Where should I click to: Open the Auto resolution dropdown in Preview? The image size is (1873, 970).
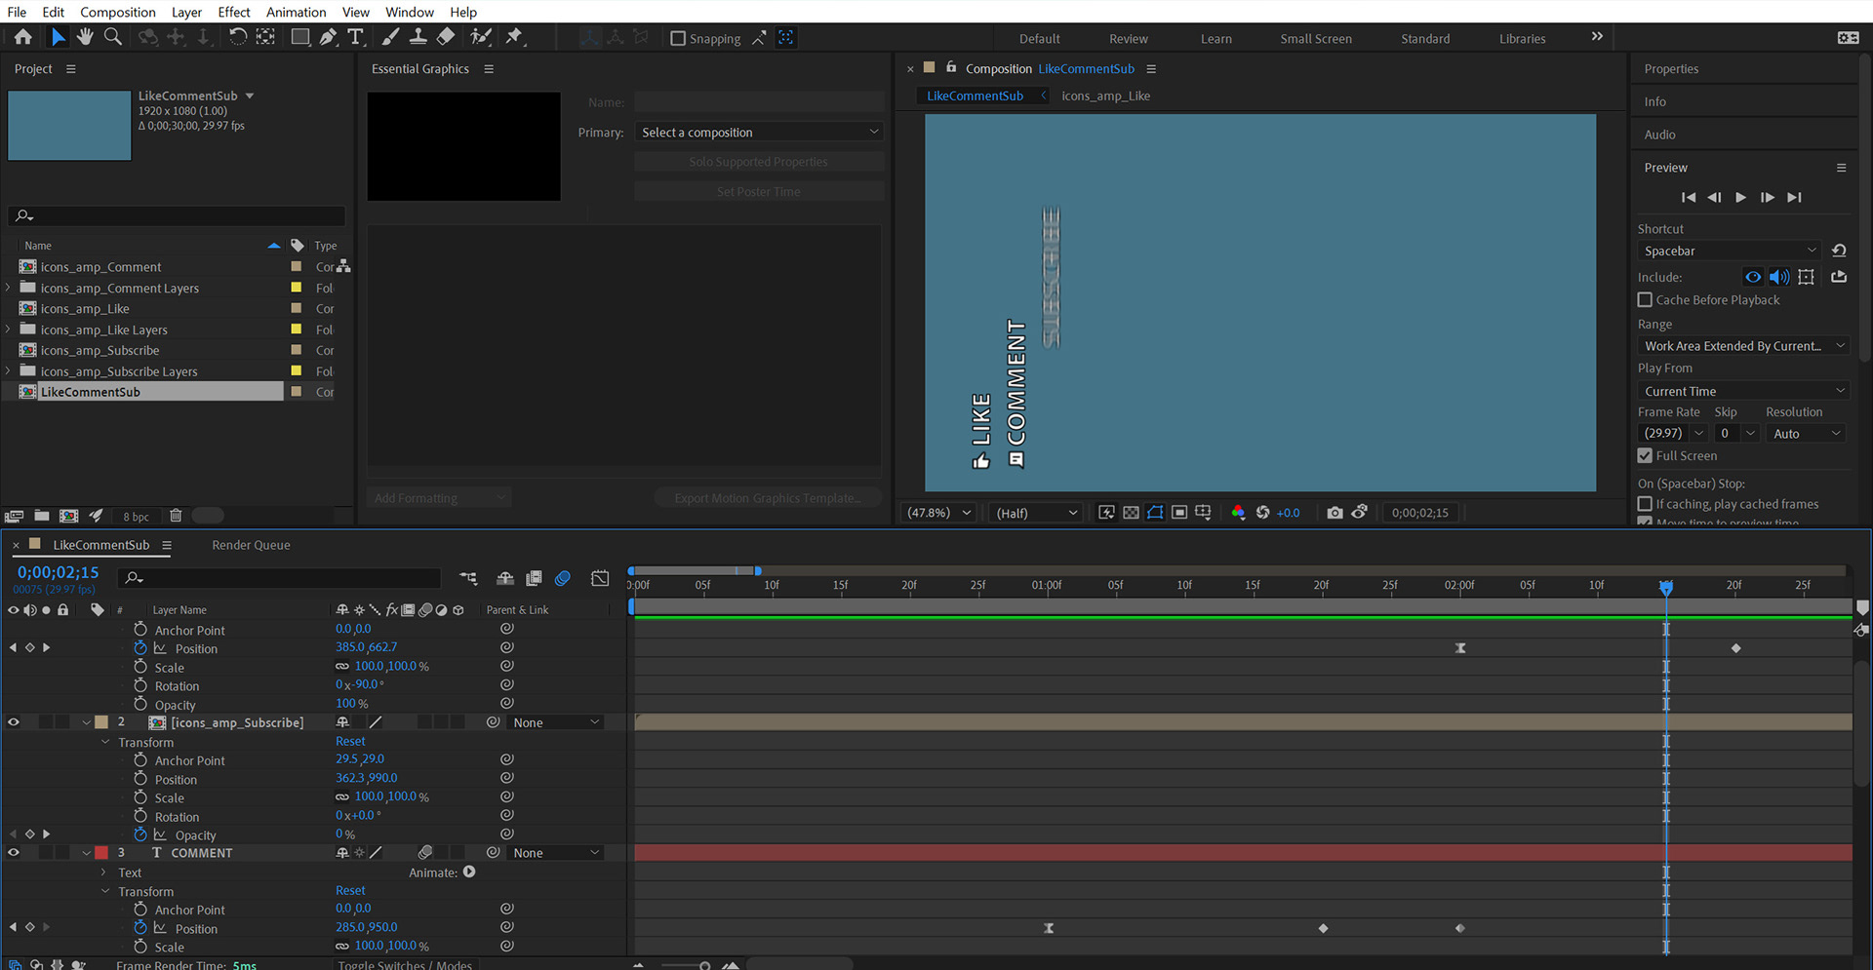click(x=1807, y=434)
